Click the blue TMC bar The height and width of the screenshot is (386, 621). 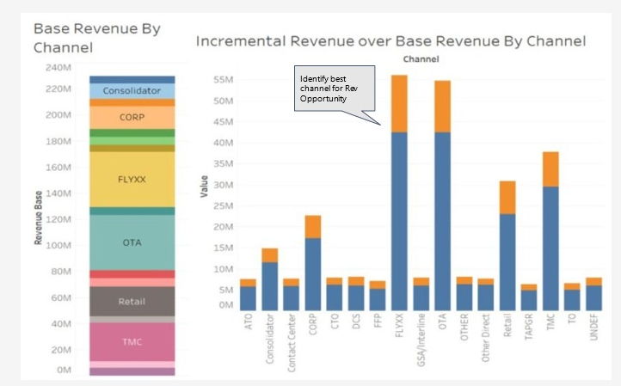552,248
